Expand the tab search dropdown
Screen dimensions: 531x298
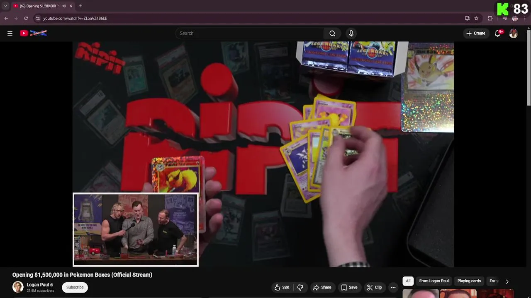tap(5, 6)
